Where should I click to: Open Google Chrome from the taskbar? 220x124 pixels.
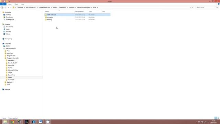click(x=12, y=122)
